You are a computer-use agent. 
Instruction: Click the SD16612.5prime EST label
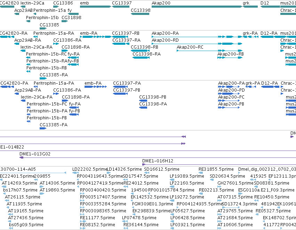point(162,169)
